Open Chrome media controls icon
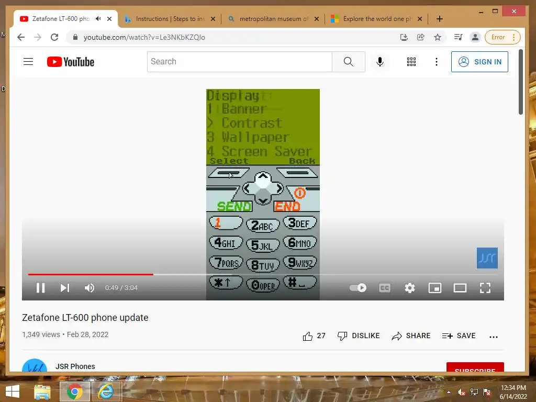 coord(458,37)
